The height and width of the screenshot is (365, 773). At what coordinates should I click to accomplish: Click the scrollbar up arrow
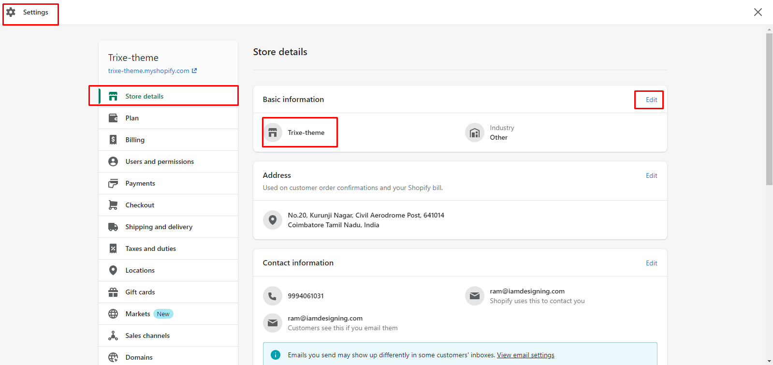click(769, 29)
